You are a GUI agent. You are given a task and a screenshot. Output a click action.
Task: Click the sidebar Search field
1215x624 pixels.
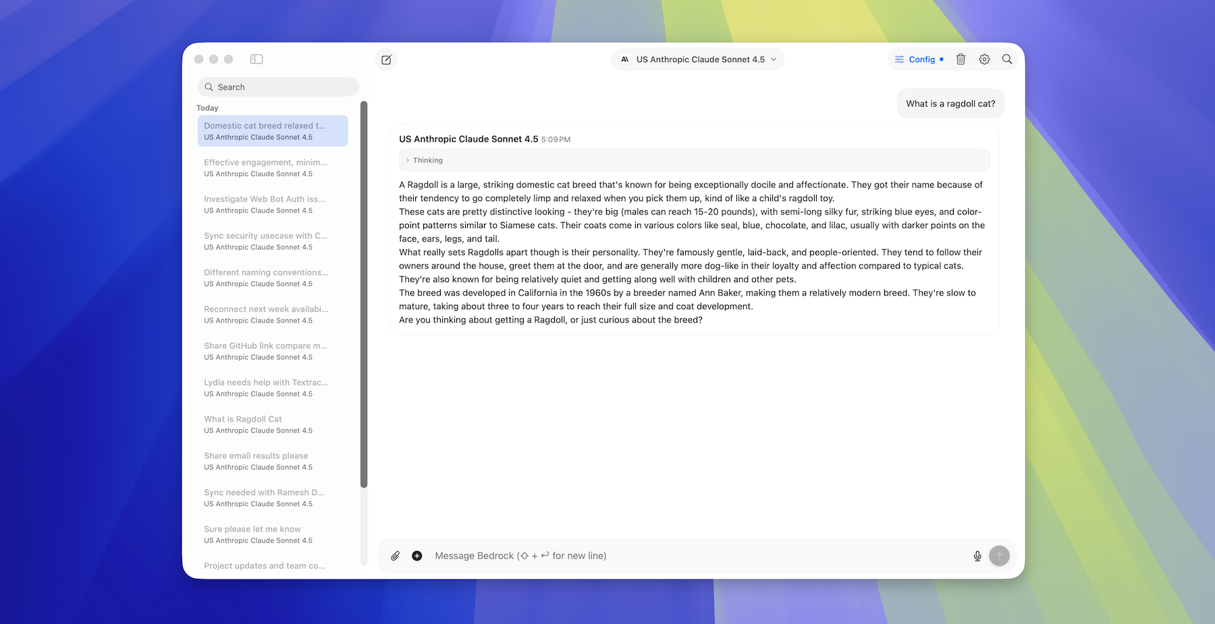pos(278,87)
